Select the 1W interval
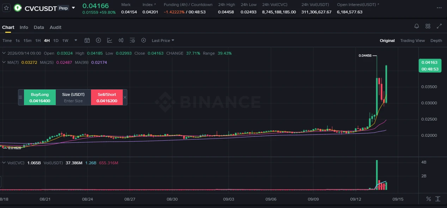Screen dimensions: 447x208 coord(65,41)
